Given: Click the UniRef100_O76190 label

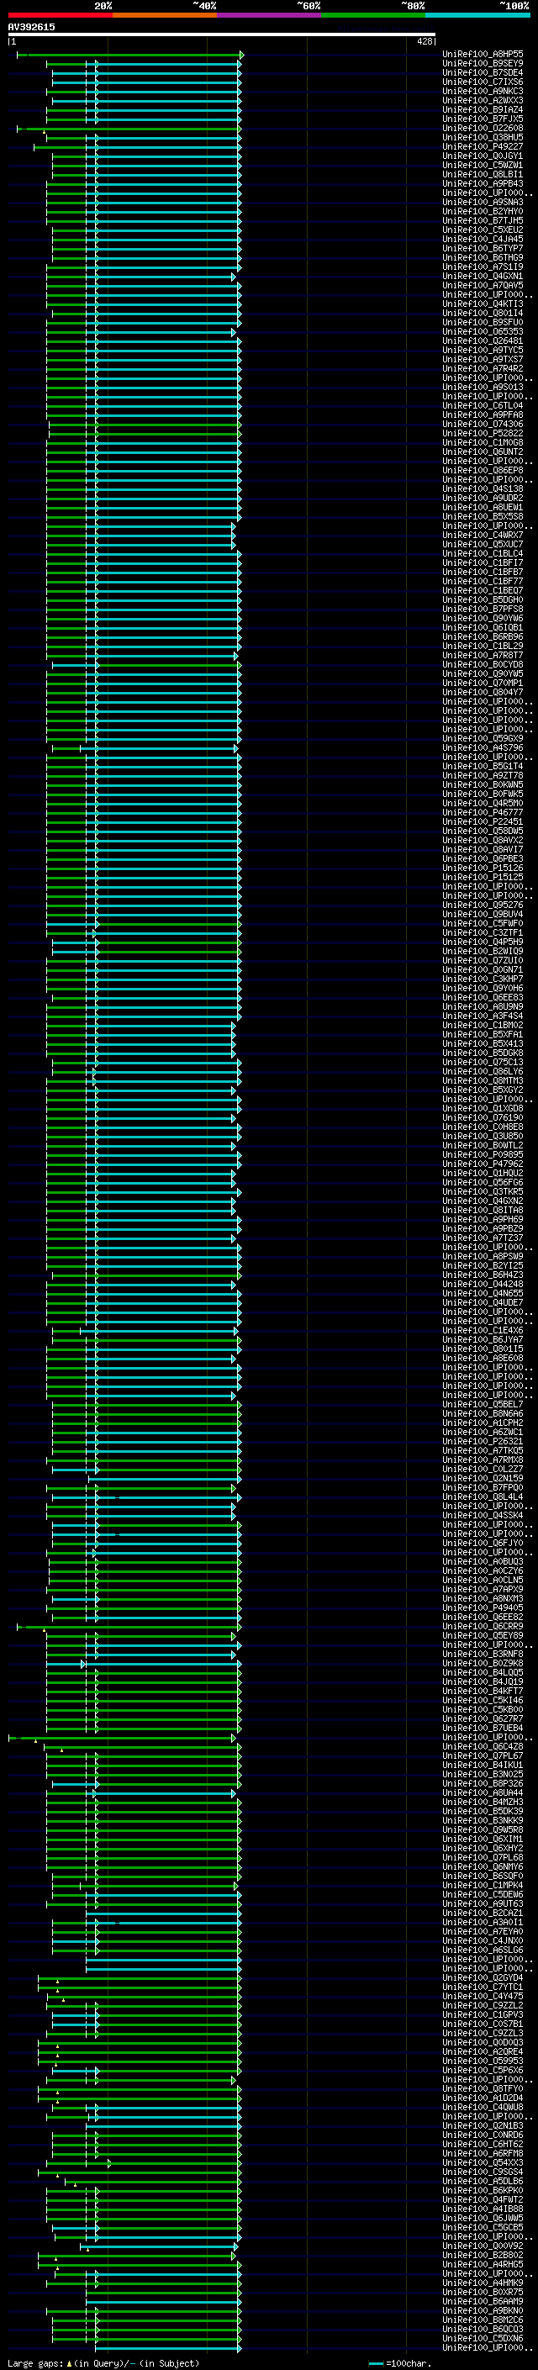Looking at the screenshot, I should click(x=483, y=1117).
